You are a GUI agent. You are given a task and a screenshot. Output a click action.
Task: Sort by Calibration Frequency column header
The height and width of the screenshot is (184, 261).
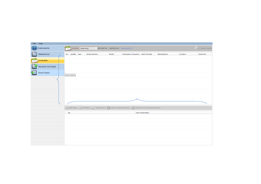click(x=131, y=54)
